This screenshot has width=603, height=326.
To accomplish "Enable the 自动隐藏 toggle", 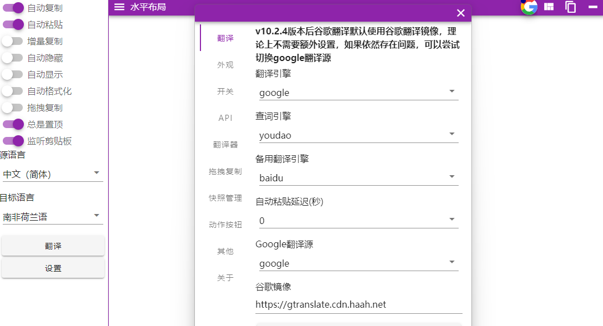I will tap(13, 58).
